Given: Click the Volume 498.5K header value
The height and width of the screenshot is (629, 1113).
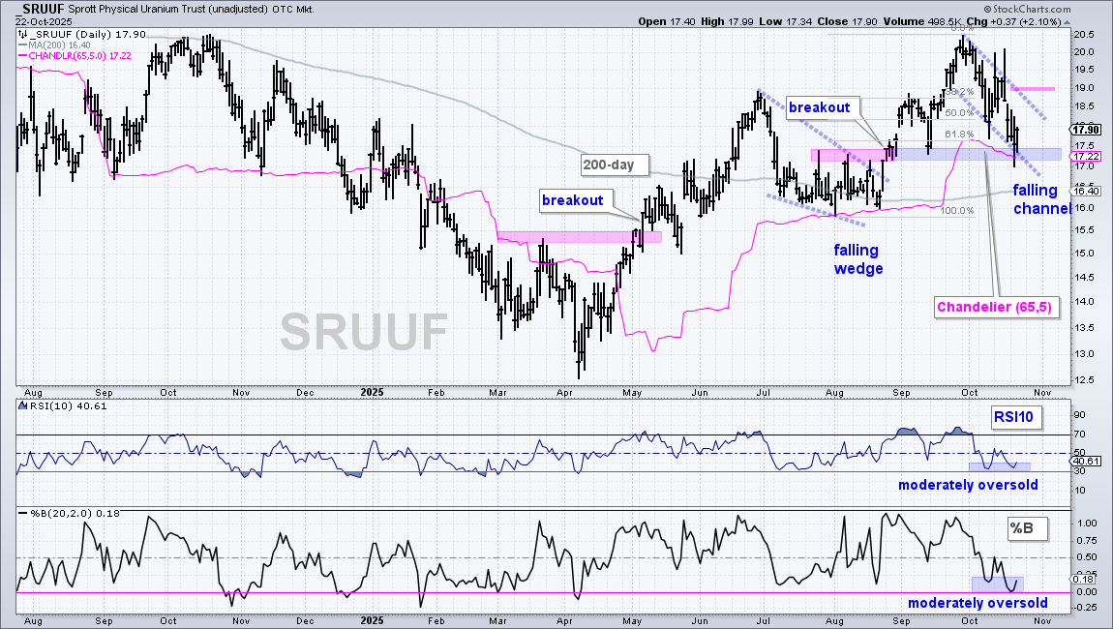Looking at the screenshot, I should coord(920,21).
